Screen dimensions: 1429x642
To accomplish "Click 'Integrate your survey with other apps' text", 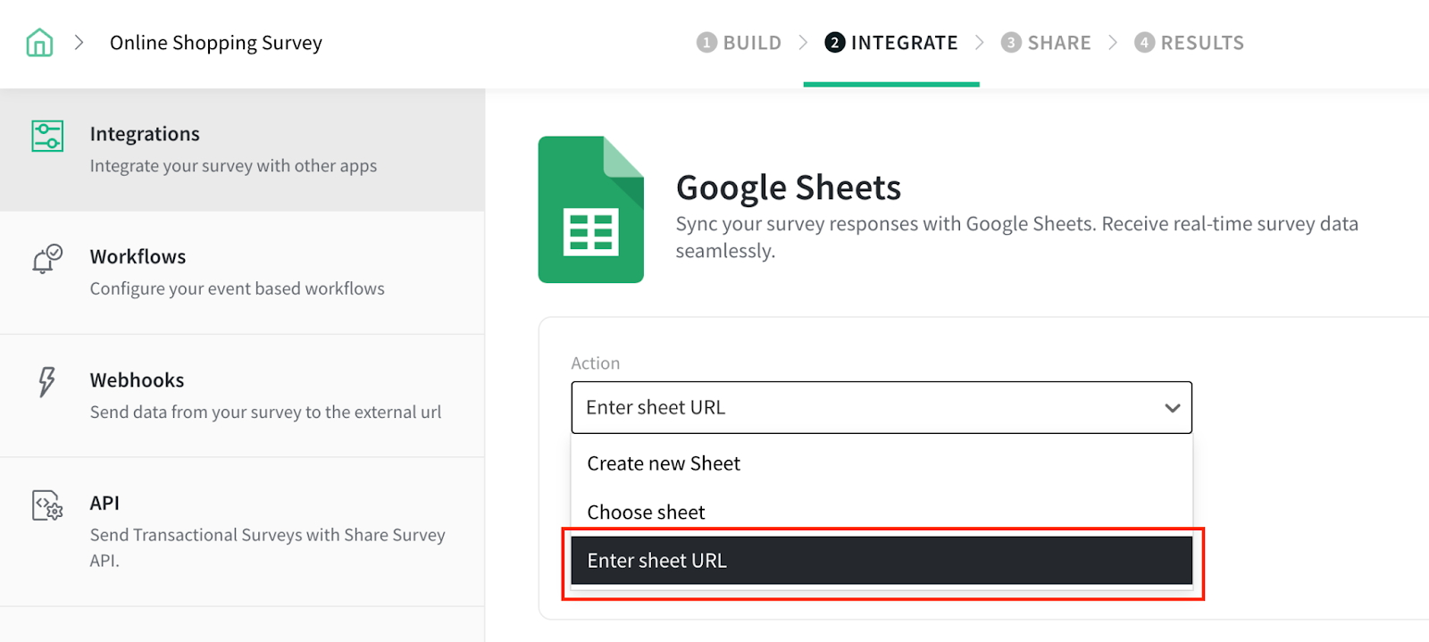I will point(233,166).
